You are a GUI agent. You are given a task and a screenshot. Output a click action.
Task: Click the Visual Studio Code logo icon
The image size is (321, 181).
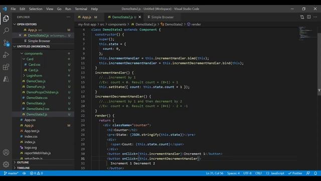tap(5, 9)
